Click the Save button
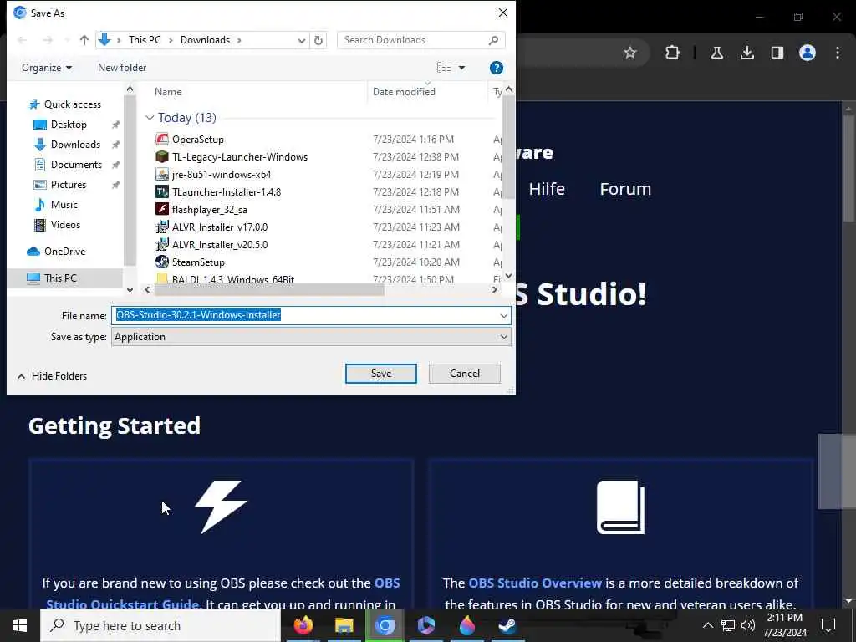 pos(380,374)
